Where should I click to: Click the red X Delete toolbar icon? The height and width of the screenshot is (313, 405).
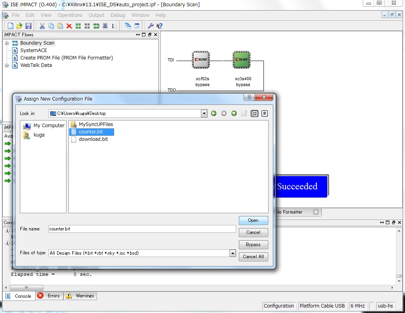coord(69,26)
